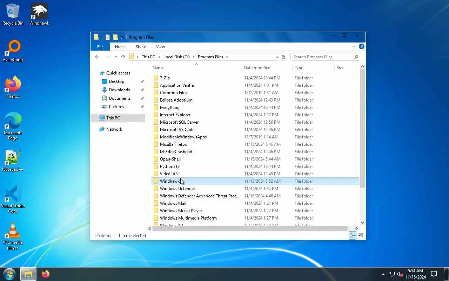
Task: Switch to Details view layout icon
Action: tap(353, 236)
